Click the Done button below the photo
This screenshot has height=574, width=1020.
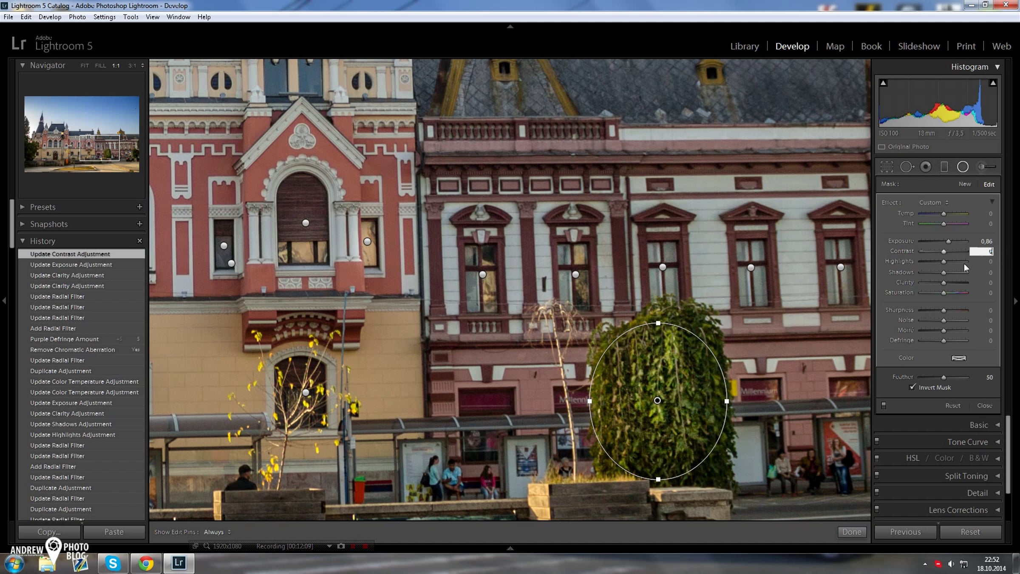pos(852,532)
